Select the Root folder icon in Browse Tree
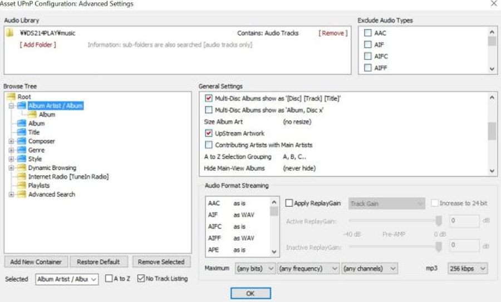Viewport: 501px width, 302px height. pos(12,97)
